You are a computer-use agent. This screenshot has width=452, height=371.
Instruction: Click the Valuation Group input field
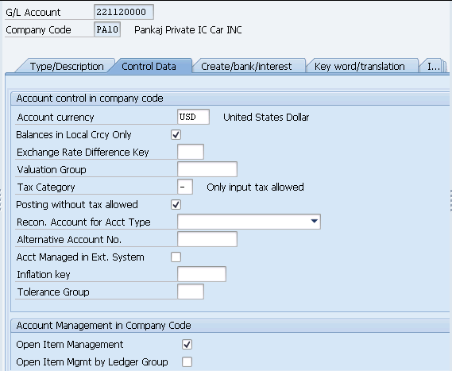[x=207, y=169]
